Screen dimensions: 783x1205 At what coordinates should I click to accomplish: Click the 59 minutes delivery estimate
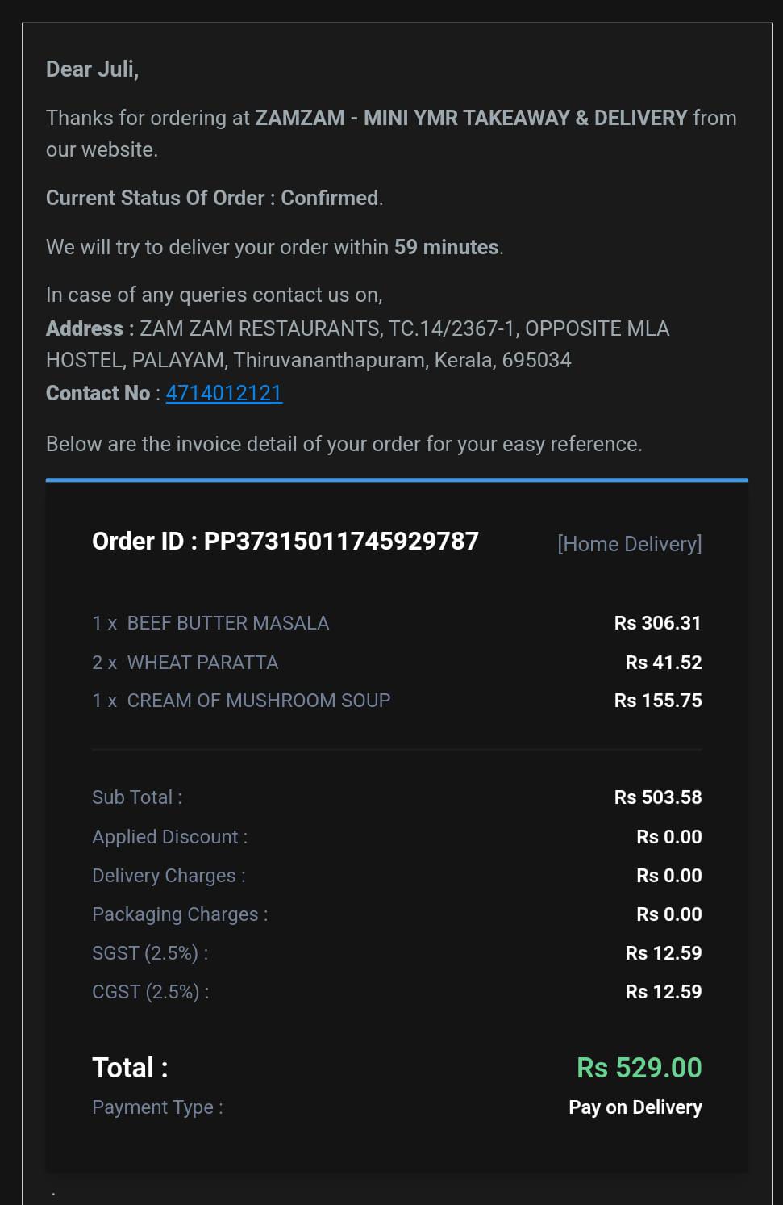click(x=447, y=247)
